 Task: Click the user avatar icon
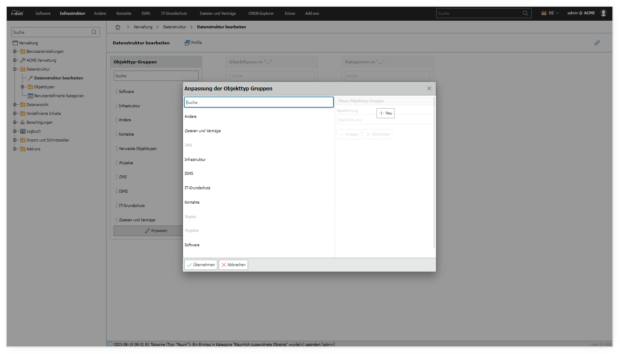pyautogui.click(x=604, y=13)
